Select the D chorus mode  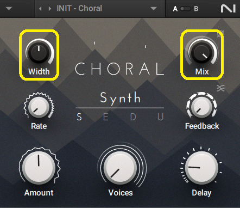click(x=133, y=117)
